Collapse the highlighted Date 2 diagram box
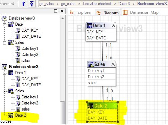Image resolution: width=168 pixels, height=125 pixels. coord(115,106)
